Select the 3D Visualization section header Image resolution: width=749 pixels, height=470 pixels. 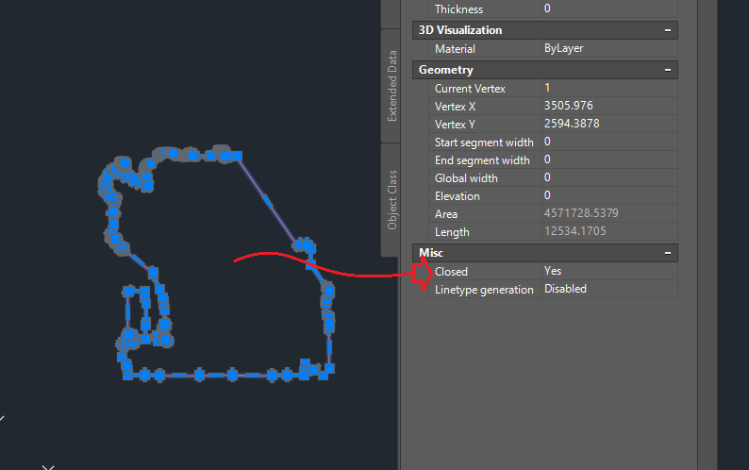[545, 30]
